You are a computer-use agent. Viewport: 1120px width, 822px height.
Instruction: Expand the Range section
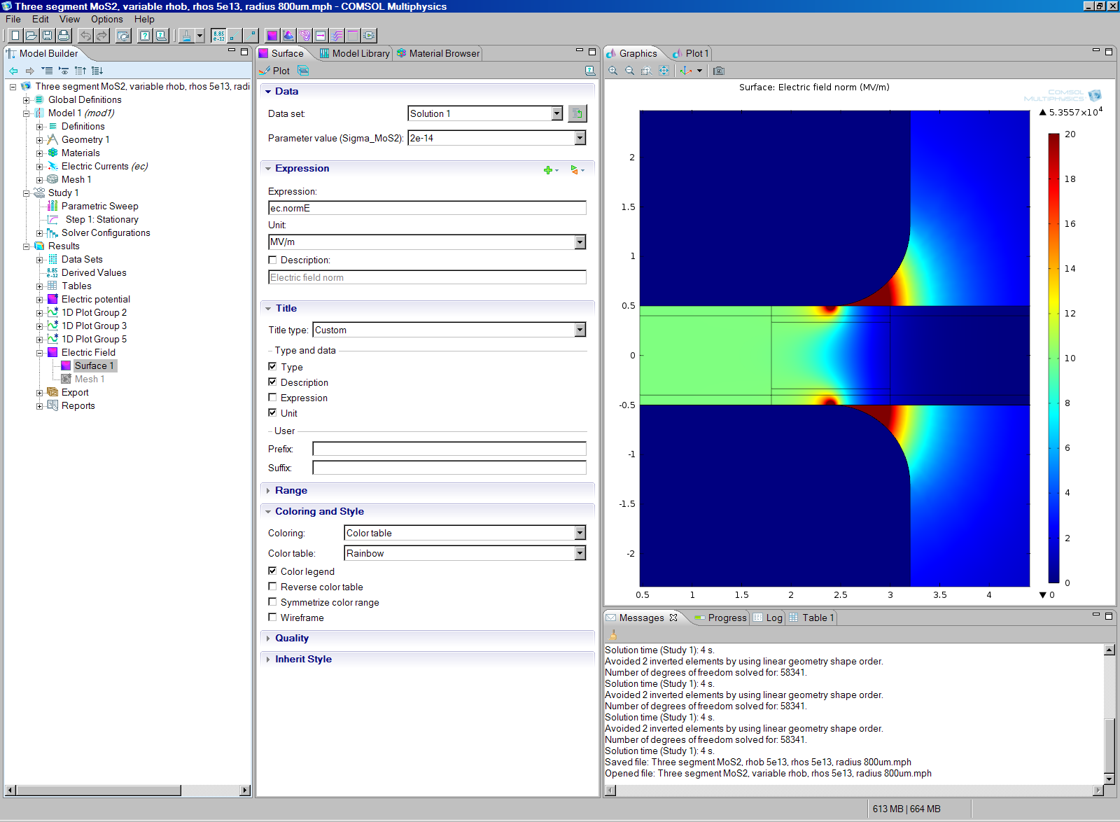291,491
